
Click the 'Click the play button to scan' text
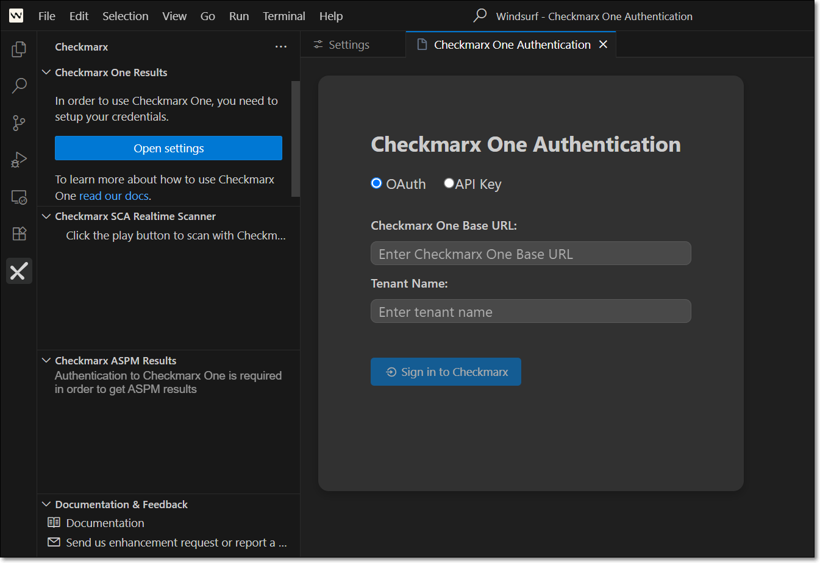coord(176,235)
